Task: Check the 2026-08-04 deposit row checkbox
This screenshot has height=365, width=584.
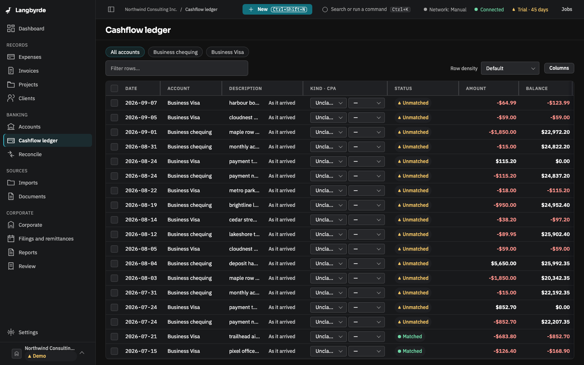Action: pos(114,264)
